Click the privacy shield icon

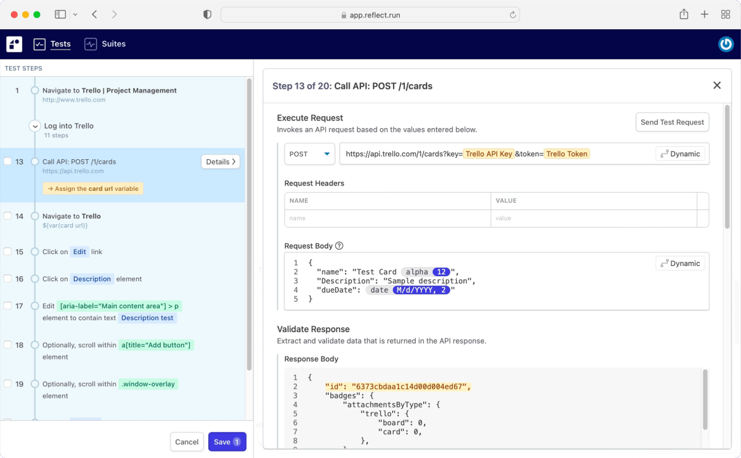pos(207,14)
